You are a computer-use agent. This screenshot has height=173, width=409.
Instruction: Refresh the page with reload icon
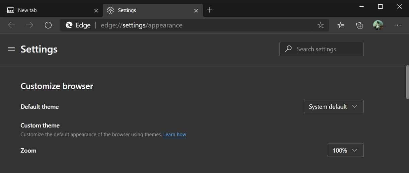tap(48, 25)
